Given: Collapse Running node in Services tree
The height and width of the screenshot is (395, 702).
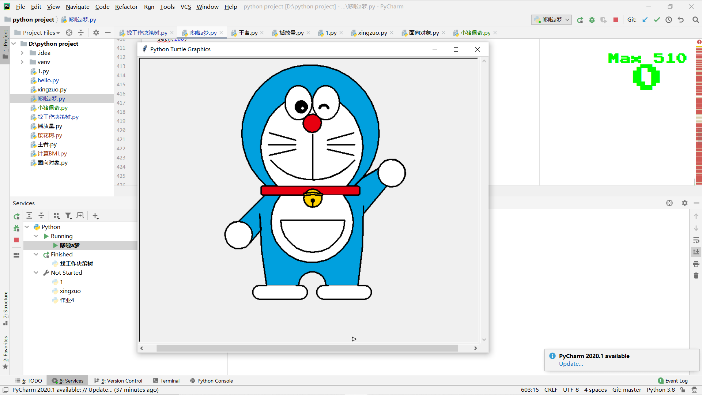Looking at the screenshot, I should [36, 236].
